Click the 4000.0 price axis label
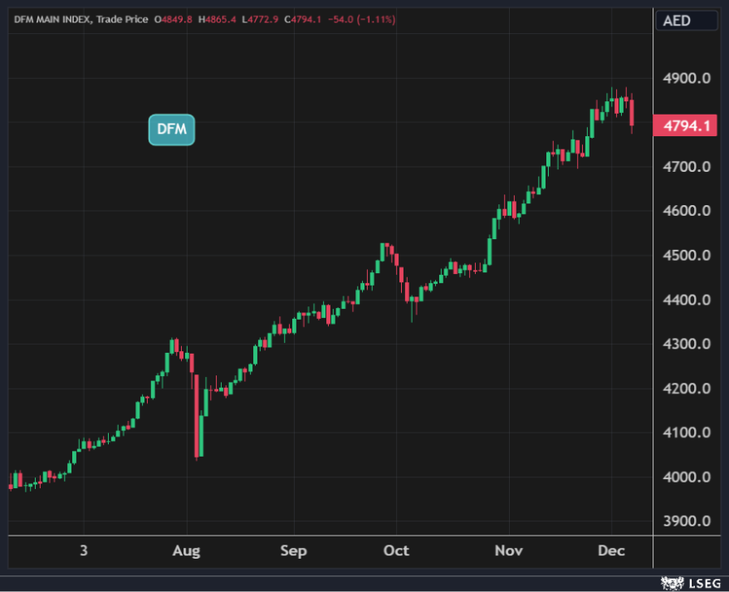Image resolution: width=729 pixels, height=592 pixels. 688,477
